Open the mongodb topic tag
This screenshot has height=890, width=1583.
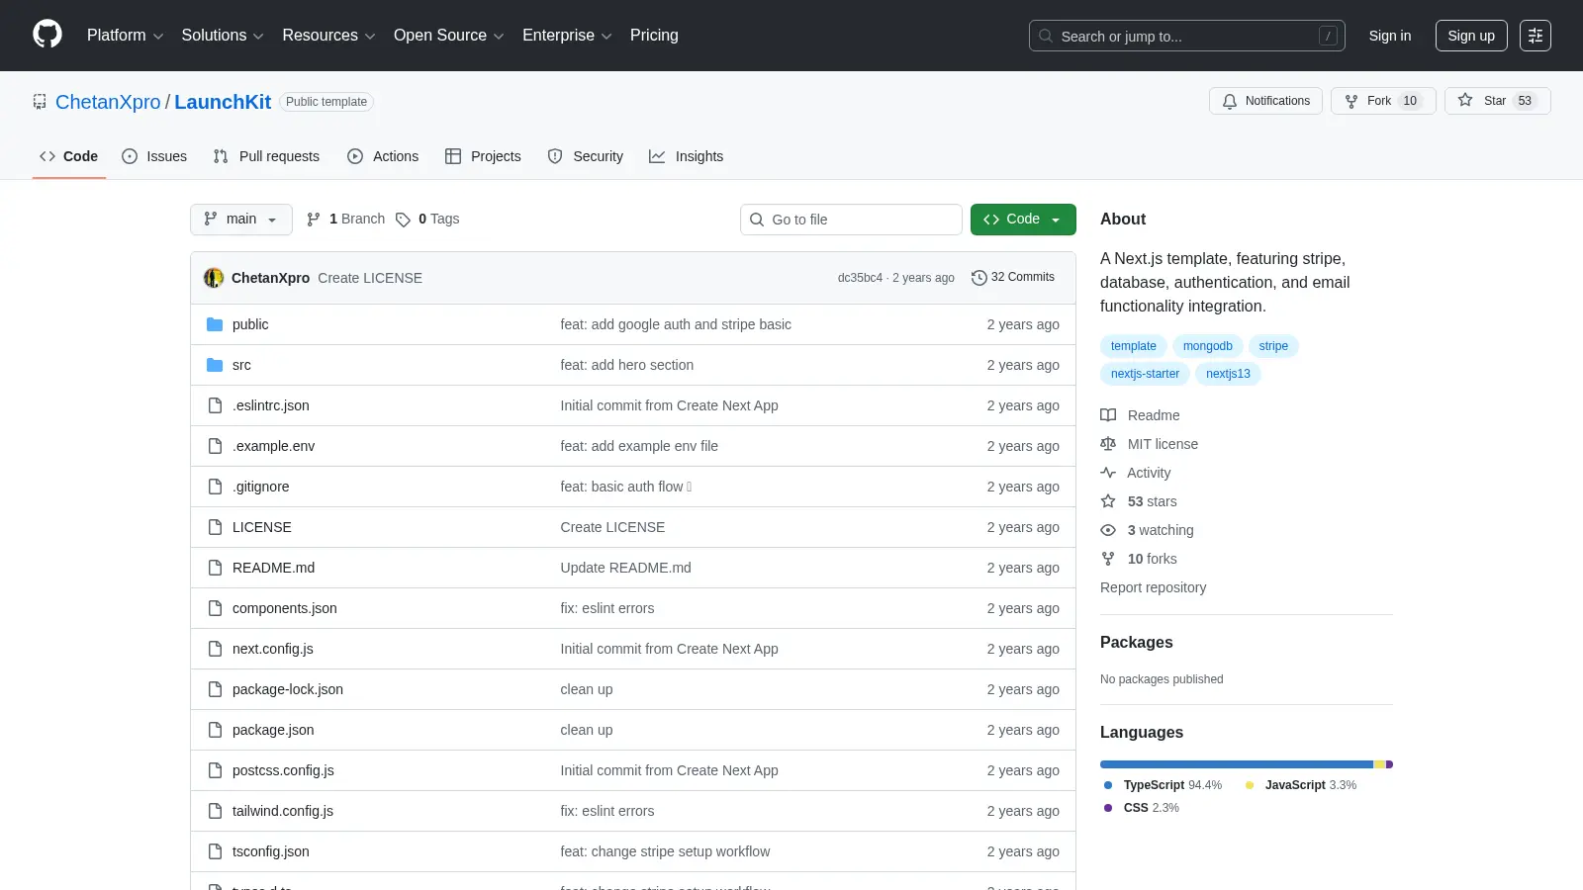[1207, 346]
